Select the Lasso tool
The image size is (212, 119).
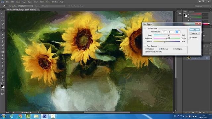[3, 20]
